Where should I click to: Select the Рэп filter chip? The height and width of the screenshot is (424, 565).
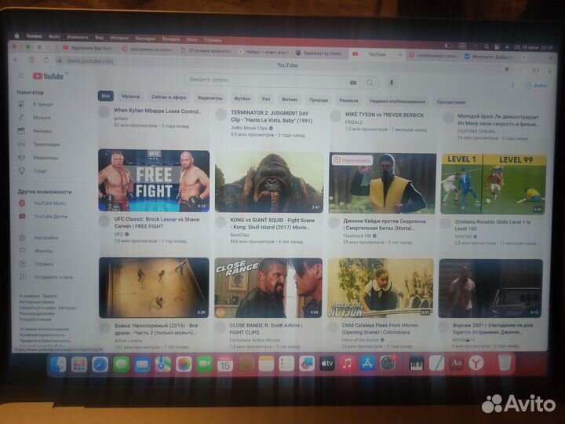[x=266, y=99]
